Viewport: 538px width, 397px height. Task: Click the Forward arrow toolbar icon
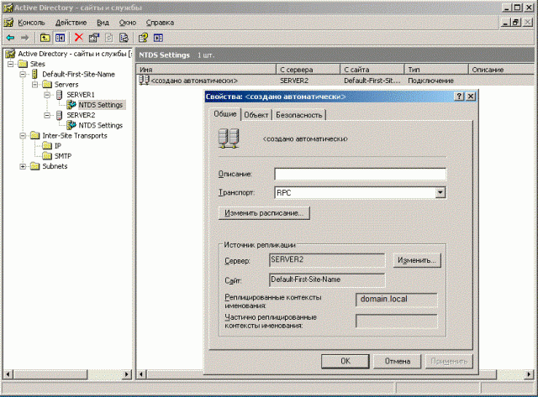[x=24, y=38]
